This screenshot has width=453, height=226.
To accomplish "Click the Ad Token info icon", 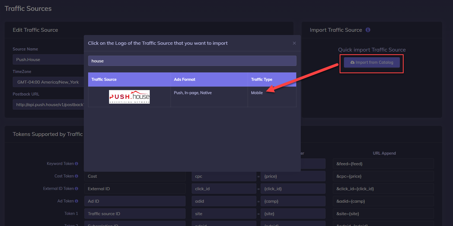I will point(76,201).
